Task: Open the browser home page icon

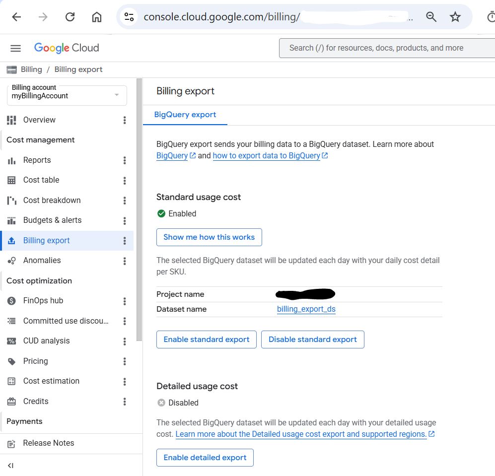Action: 97,17
